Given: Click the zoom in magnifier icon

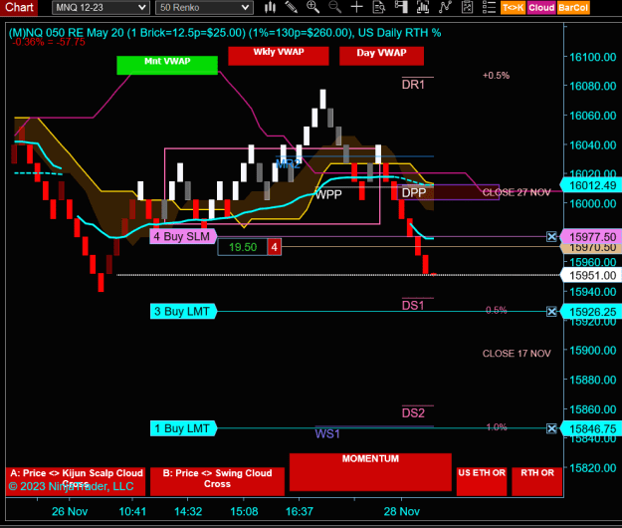Looking at the screenshot, I should pyautogui.click(x=312, y=7).
